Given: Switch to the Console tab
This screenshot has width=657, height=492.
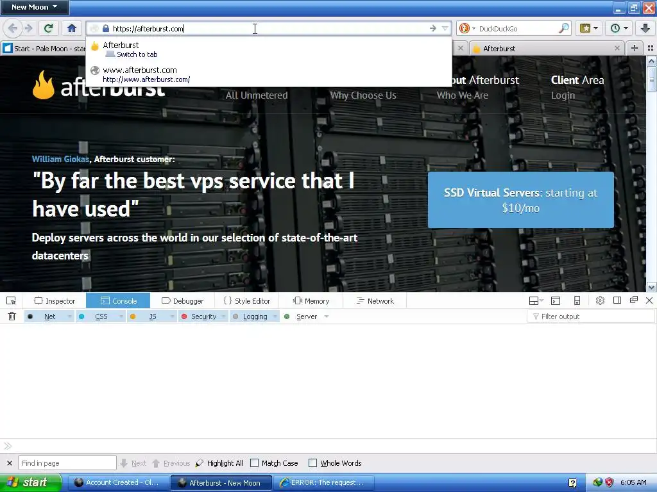Looking at the screenshot, I should (118, 301).
